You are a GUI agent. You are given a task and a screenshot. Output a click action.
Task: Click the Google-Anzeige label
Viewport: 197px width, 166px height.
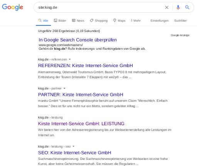tap(180, 35)
